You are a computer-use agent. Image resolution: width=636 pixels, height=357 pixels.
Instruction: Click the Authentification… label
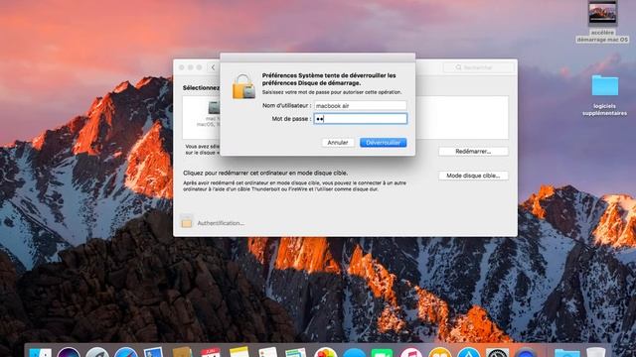pos(221,223)
